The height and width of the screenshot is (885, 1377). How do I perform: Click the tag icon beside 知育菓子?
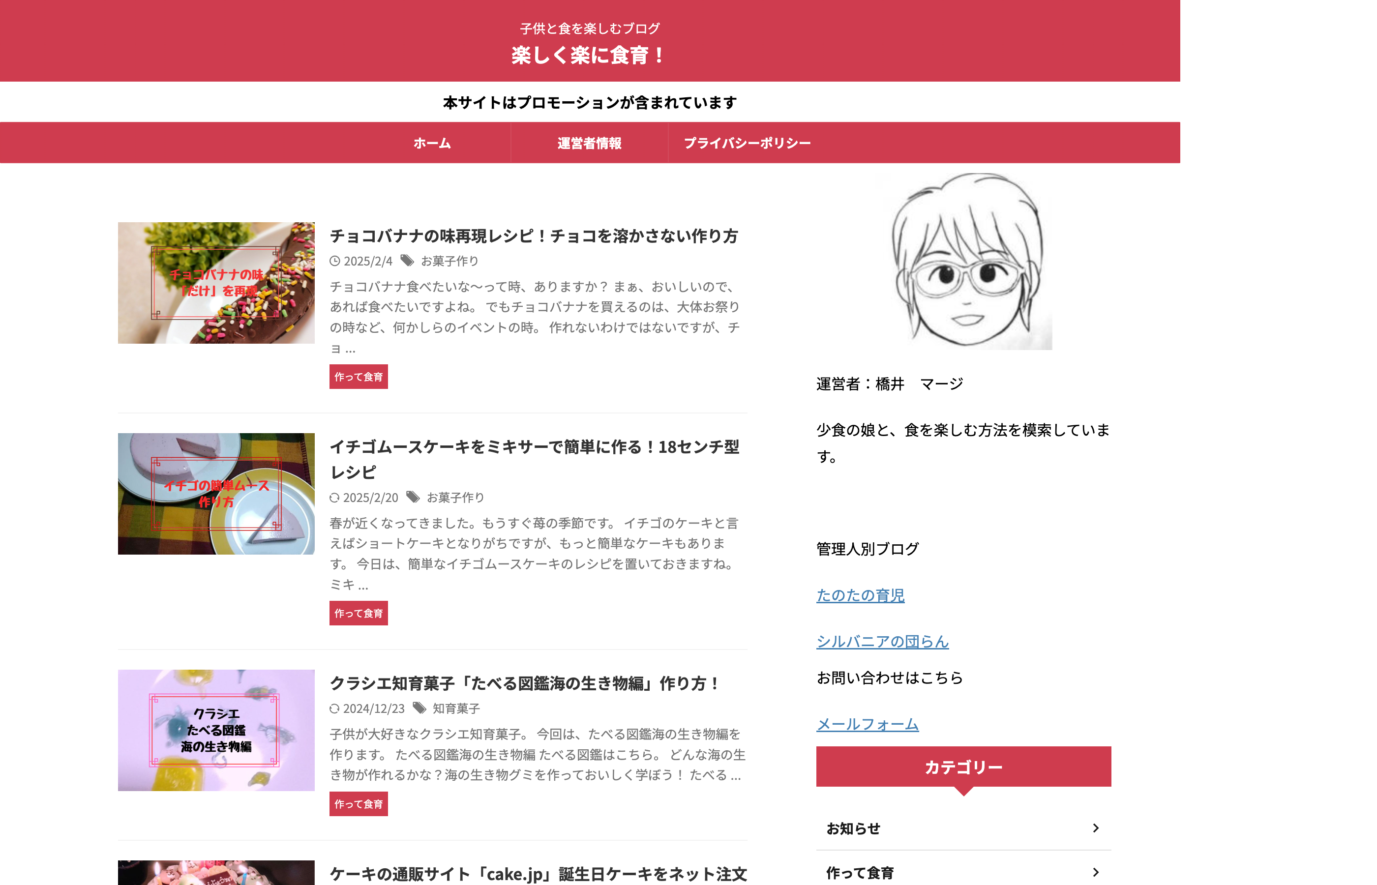[x=419, y=708]
